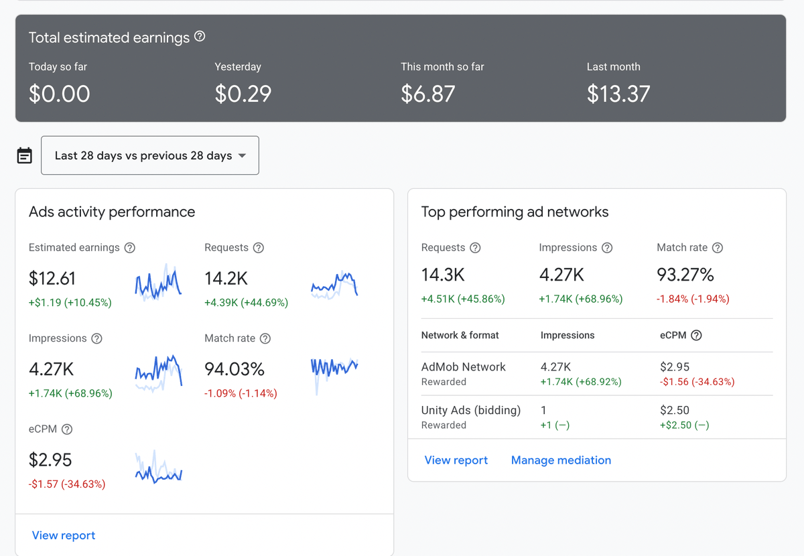Click the Requests sparkline chart
This screenshot has width=804, height=556.
(334, 285)
